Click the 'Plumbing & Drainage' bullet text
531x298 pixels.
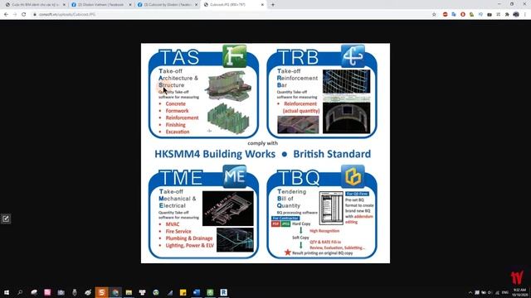pos(189,238)
